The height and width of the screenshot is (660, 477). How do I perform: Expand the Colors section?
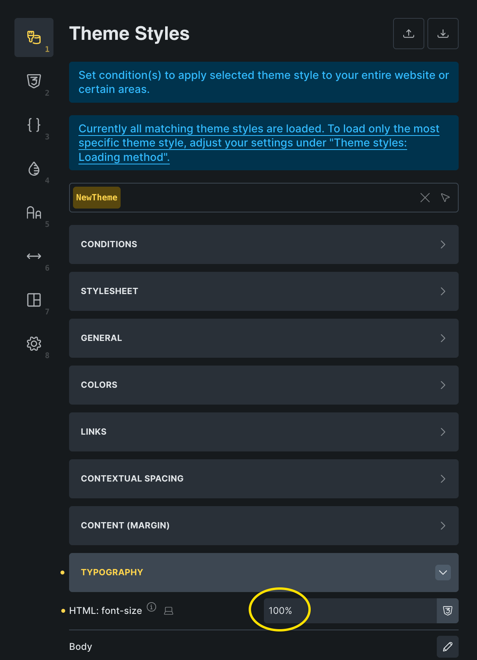coord(263,385)
